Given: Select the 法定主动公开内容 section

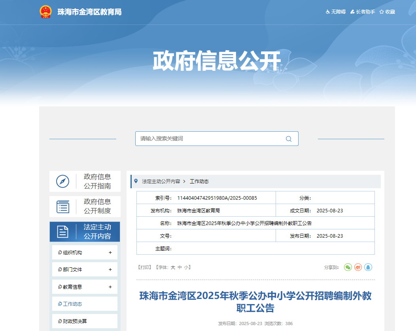Looking at the screenshot, I should 85,232.
